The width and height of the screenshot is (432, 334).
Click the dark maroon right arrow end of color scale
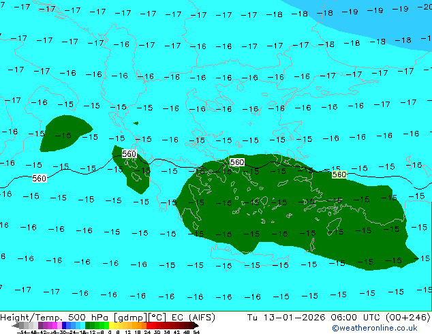pos(196,325)
